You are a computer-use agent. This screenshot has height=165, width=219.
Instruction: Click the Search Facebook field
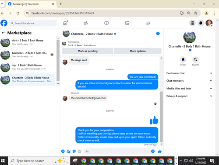click(33, 23)
